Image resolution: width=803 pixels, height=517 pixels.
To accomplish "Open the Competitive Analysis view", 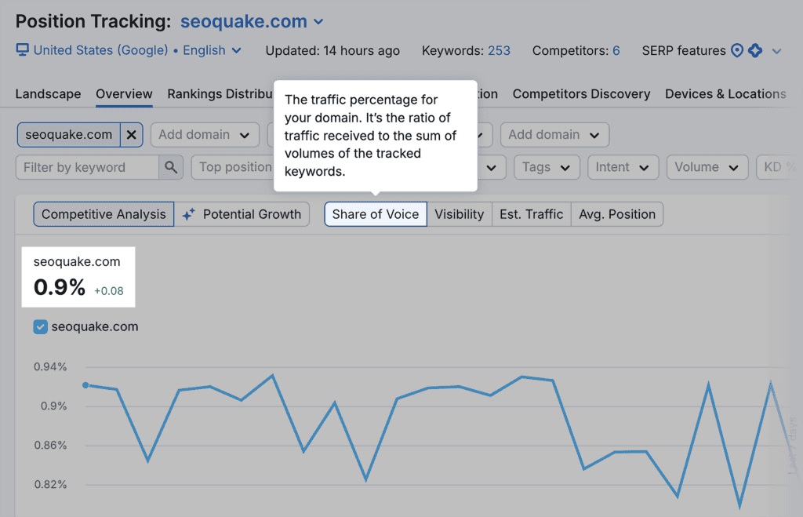I will 103,213.
